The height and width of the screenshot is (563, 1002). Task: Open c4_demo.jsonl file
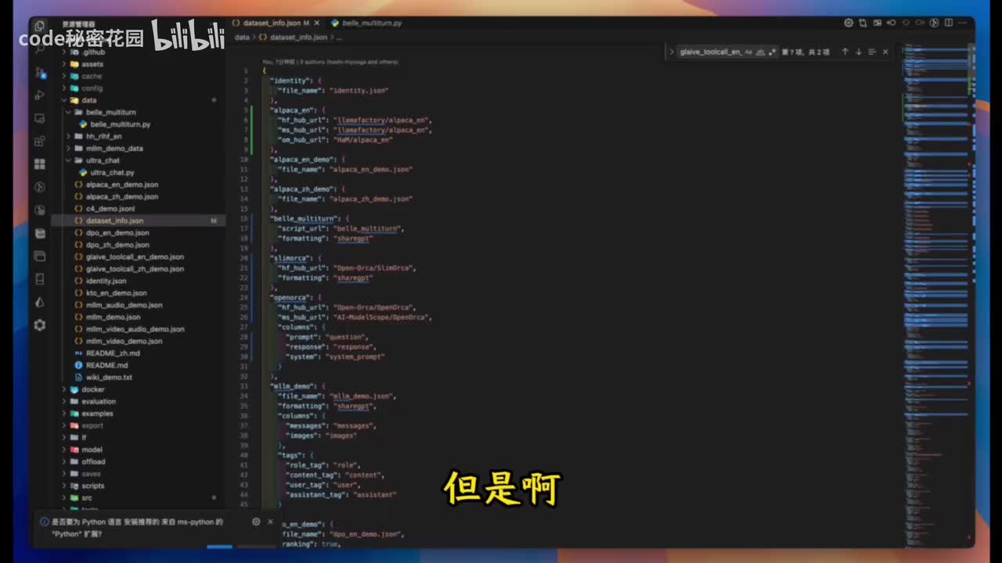tap(104, 209)
